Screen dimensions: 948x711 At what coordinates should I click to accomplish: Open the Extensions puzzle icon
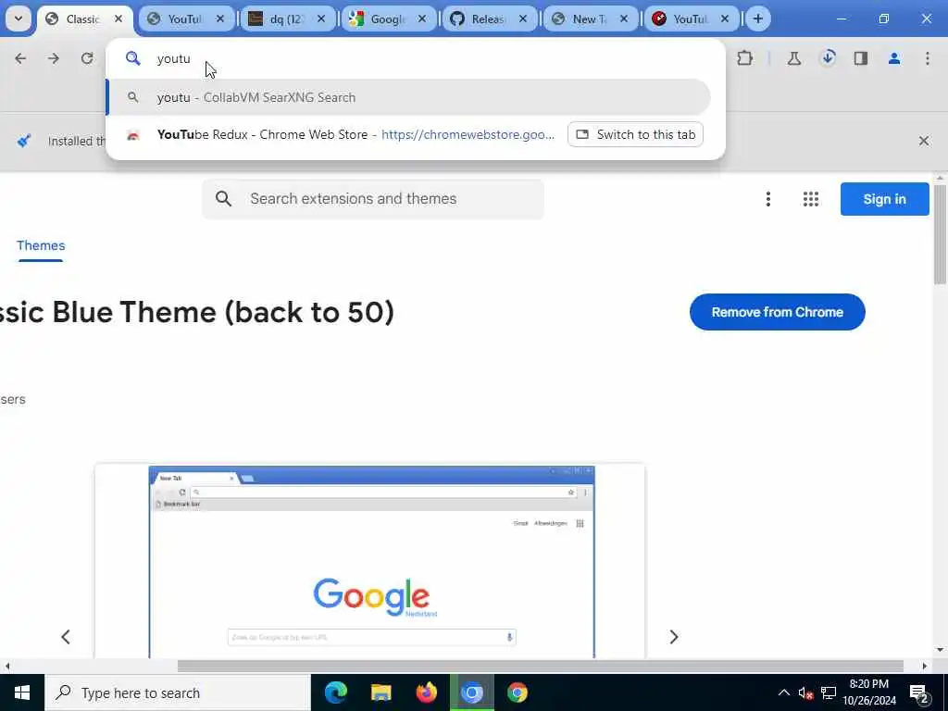[745, 58]
